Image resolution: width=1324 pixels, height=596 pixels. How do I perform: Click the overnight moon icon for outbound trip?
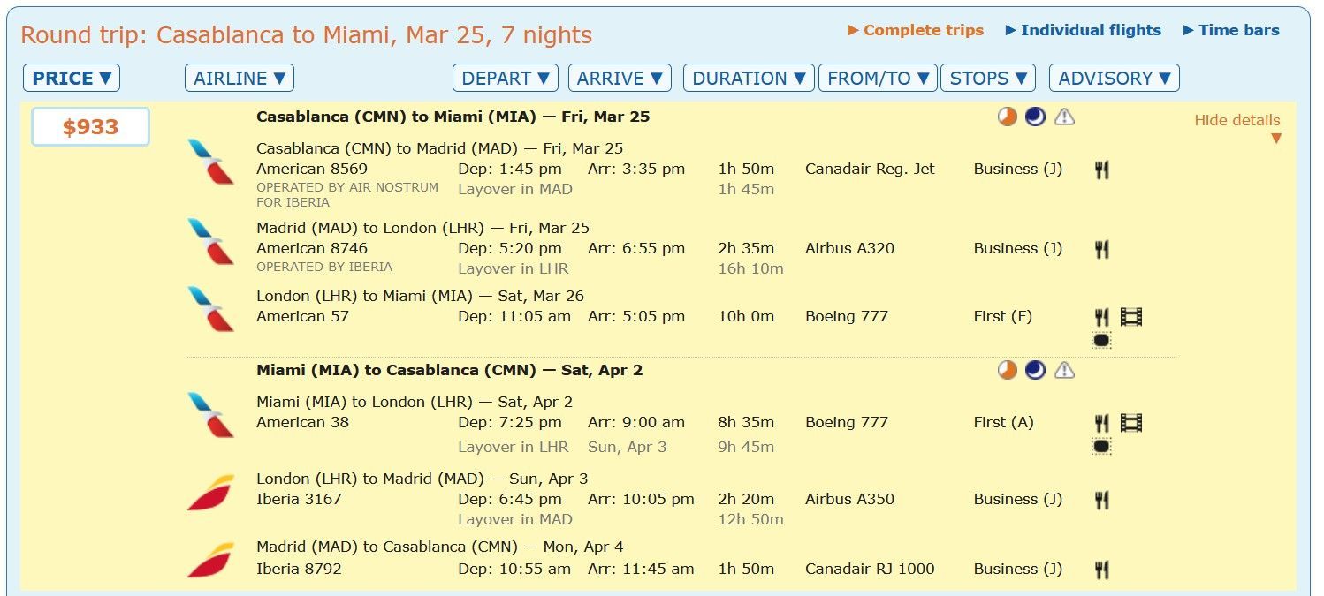(x=1035, y=117)
